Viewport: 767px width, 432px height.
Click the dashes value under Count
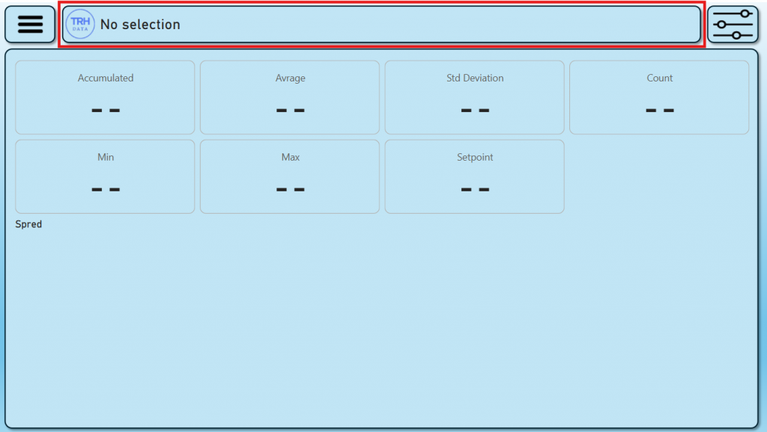click(x=659, y=110)
